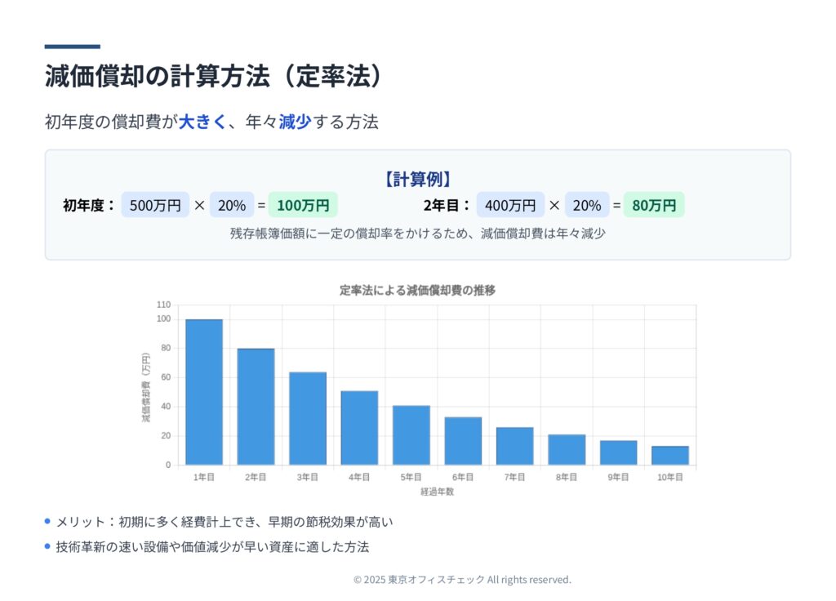
Task: Select the green 80万円 result chip
Action: tap(654, 206)
